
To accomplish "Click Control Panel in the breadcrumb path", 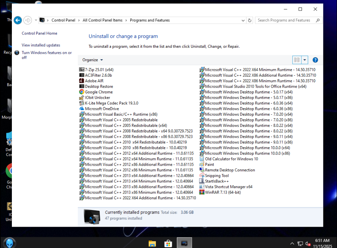I will (63, 20).
